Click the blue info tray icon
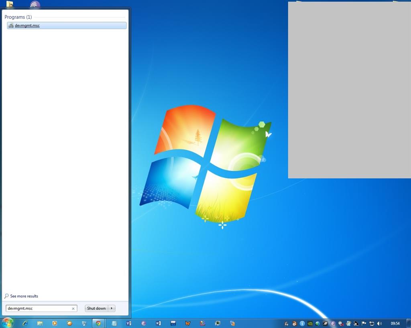The width and height of the screenshot is (411, 328). tap(302, 324)
